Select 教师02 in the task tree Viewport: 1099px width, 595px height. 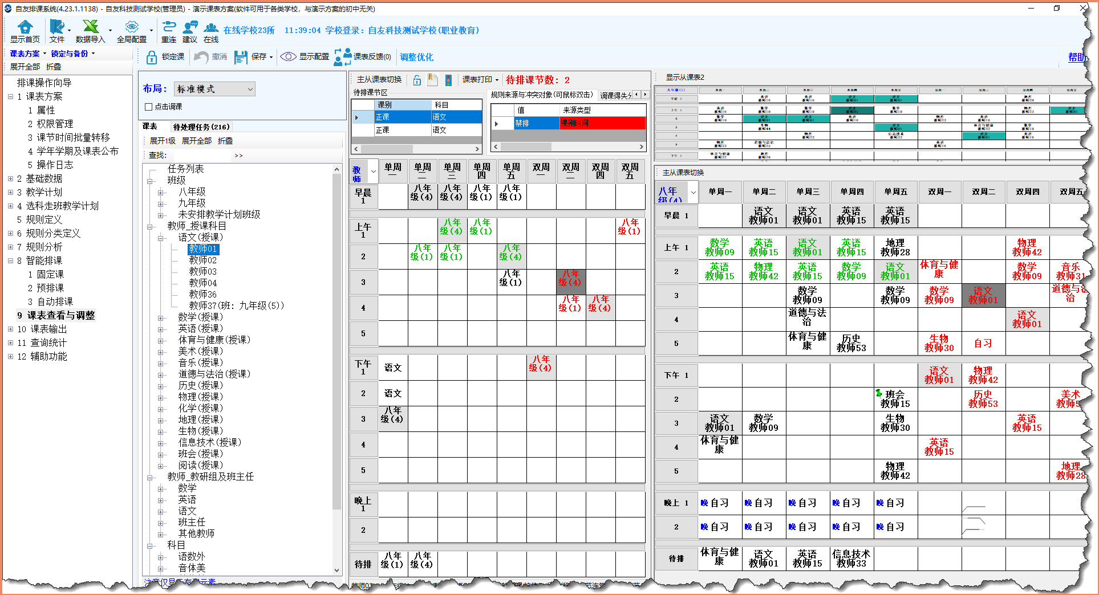click(203, 260)
